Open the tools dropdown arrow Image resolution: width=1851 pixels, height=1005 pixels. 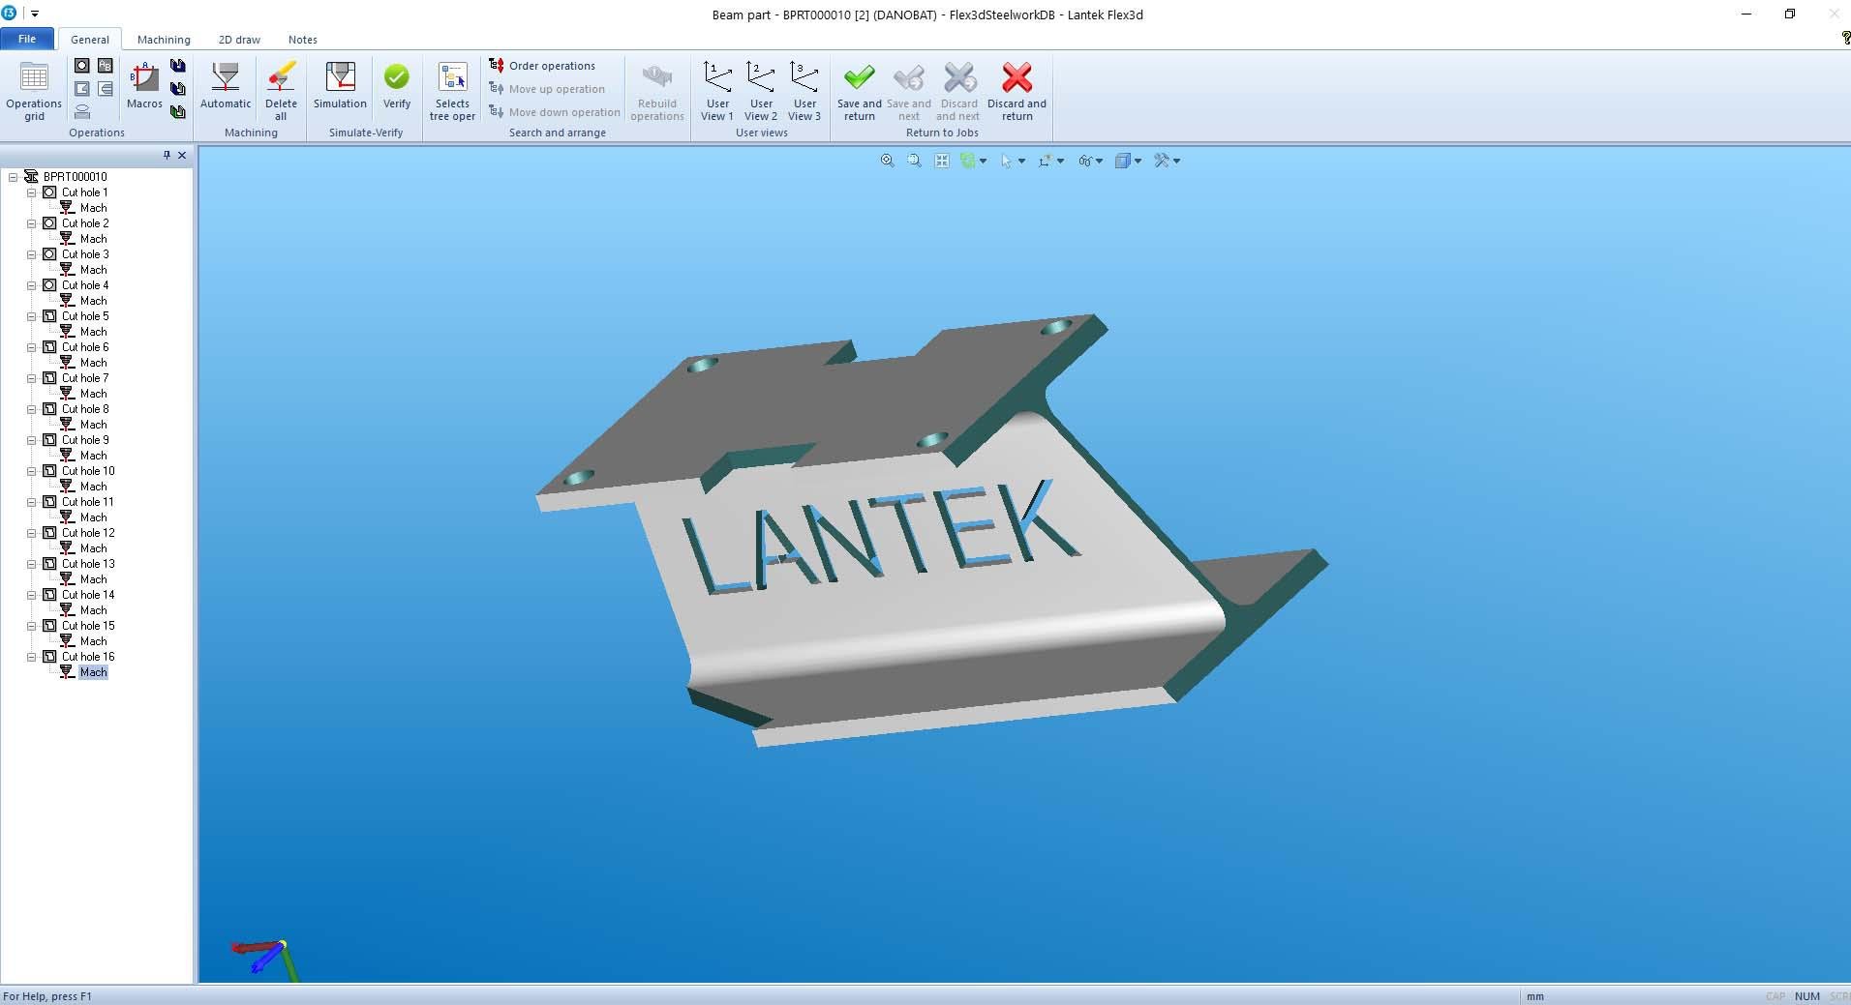[1176, 161]
